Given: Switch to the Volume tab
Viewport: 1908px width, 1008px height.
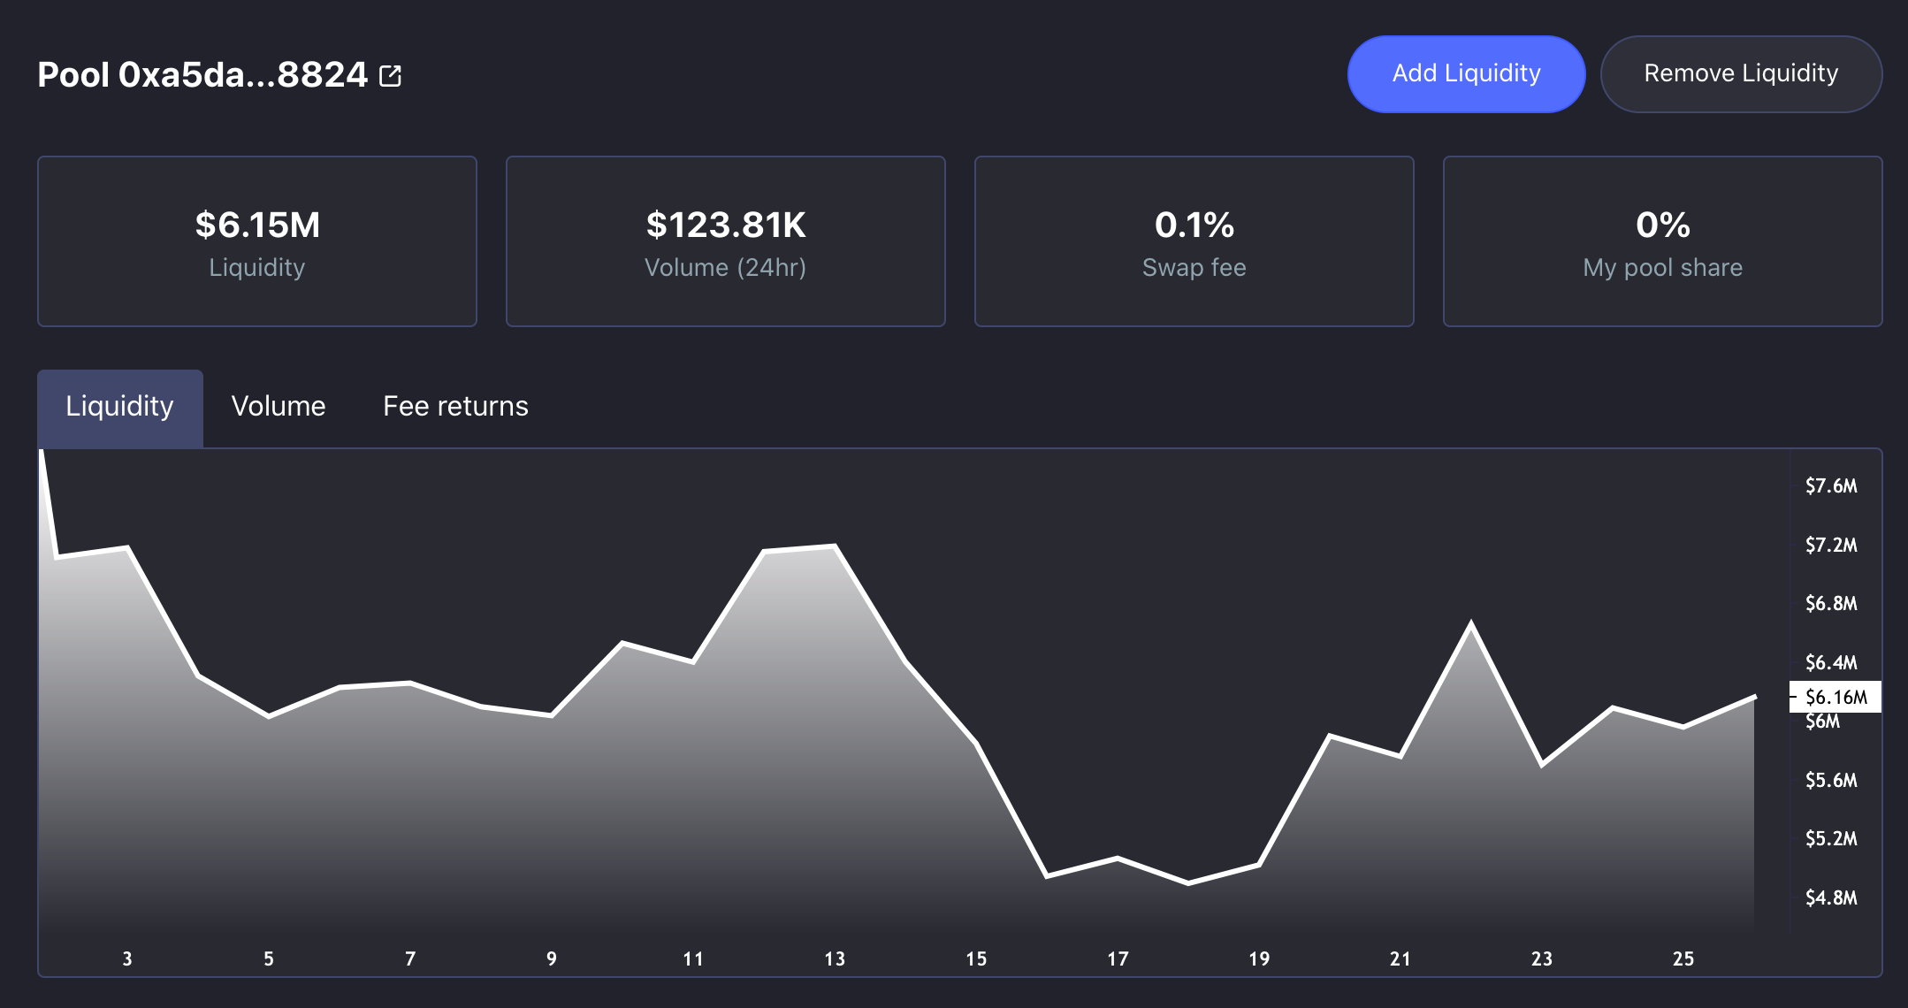Looking at the screenshot, I should tap(278, 406).
